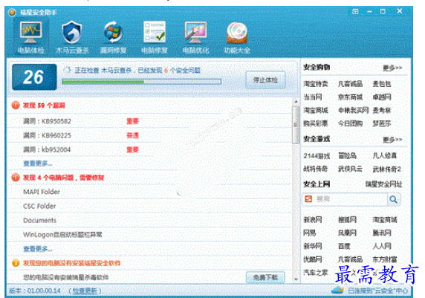Screen dimensions: 425x298
Task: Click the Rising lion logo in title bar
Action: (12, 12)
